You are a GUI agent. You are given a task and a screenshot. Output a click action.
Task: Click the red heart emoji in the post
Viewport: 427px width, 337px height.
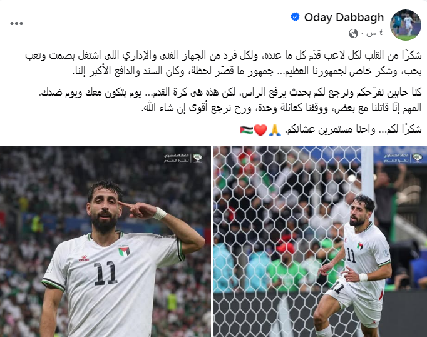[x=260, y=130]
